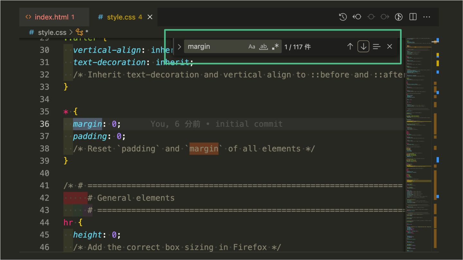Split the editor to the right
This screenshot has width=463, height=260.
tap(413, 17)
